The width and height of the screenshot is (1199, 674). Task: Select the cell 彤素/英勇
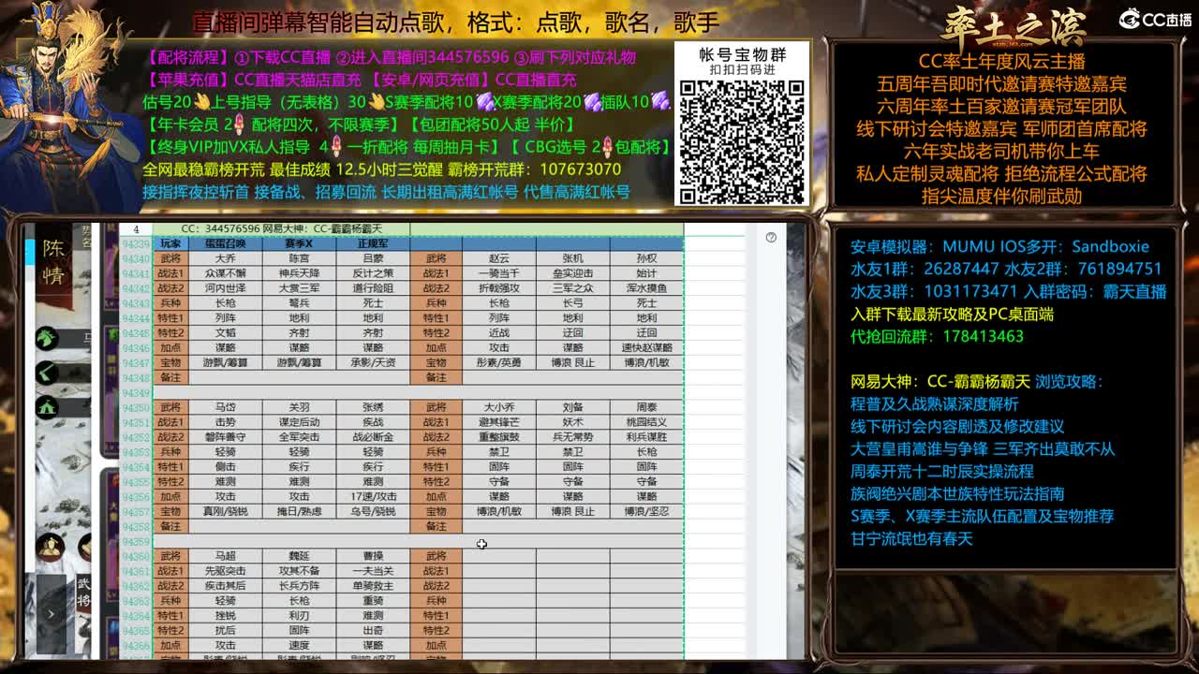499,362
